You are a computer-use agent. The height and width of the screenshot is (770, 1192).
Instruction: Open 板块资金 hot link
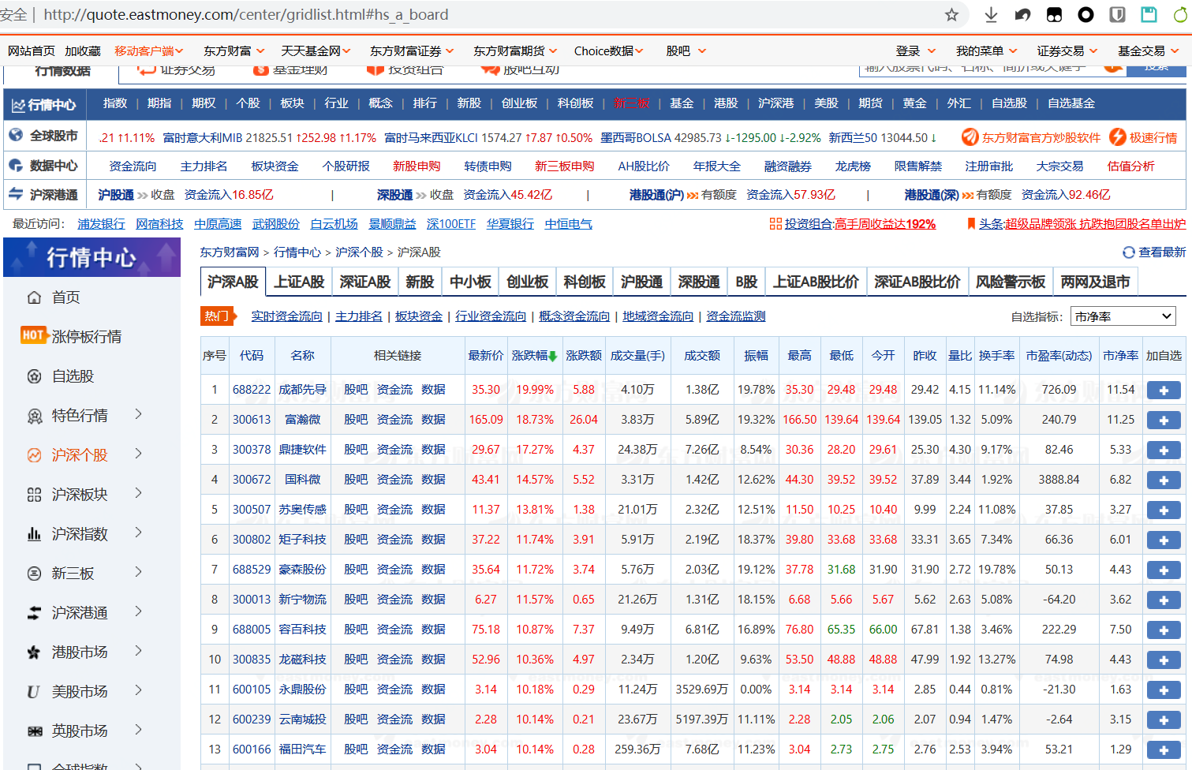[x=419, y=316]
